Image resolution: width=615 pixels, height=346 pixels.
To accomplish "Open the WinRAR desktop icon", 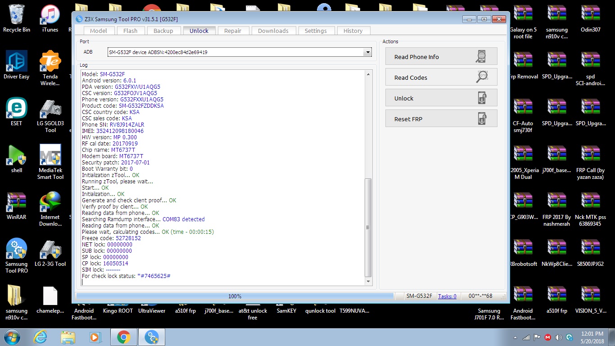I will 17,205.
